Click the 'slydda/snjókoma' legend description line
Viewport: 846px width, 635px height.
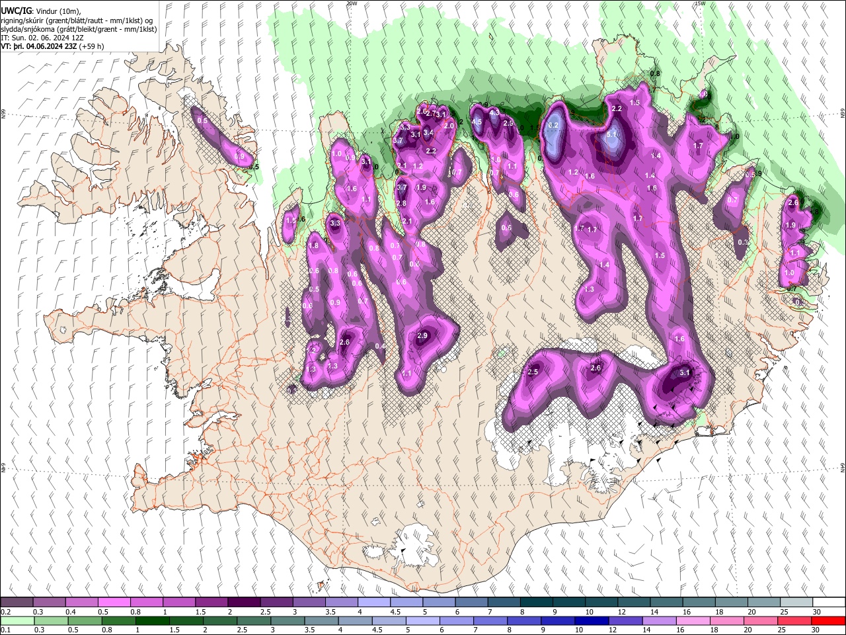(x=79, y=29)
